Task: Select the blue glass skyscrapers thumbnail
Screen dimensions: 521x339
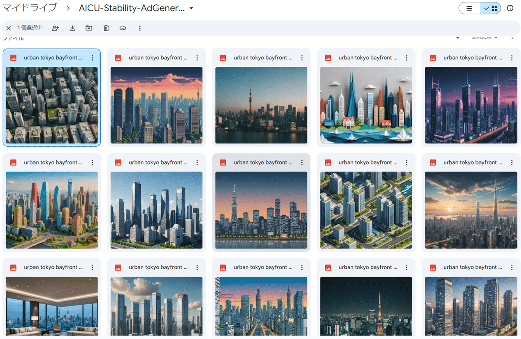Action: tap(156, 210)
